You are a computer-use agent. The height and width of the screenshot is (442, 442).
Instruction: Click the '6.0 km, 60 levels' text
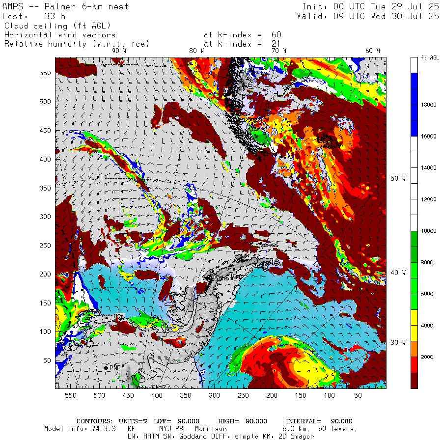pos(320,429)
